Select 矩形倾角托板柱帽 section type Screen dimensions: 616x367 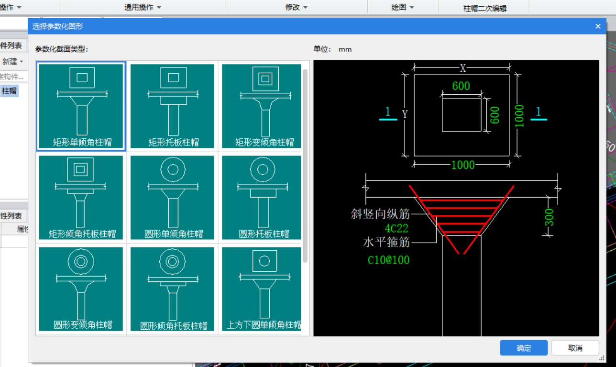[81, 198]
